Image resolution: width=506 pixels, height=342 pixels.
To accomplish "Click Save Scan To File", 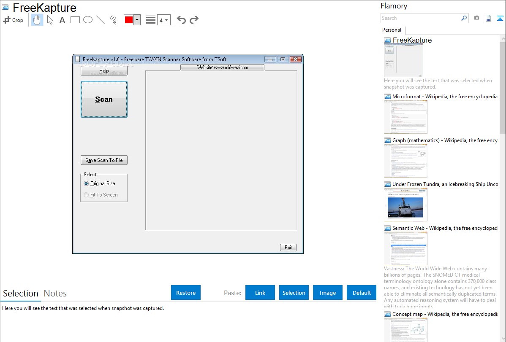I will (104, 160).
